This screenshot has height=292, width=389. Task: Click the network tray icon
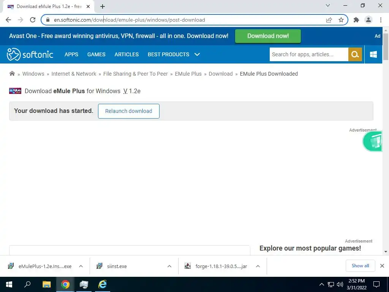click(x=331, y=284)
